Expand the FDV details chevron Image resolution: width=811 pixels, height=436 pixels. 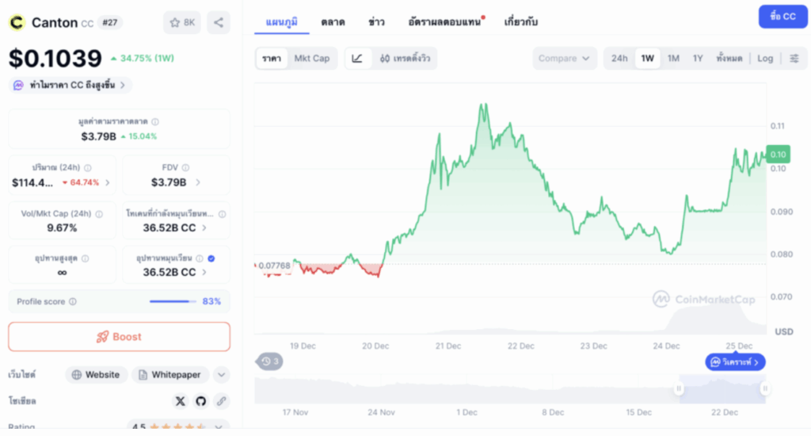198,182
